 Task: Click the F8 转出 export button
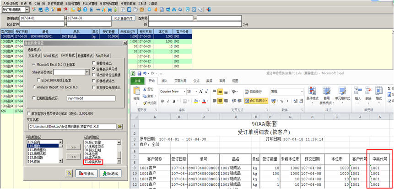click(86, 174)
